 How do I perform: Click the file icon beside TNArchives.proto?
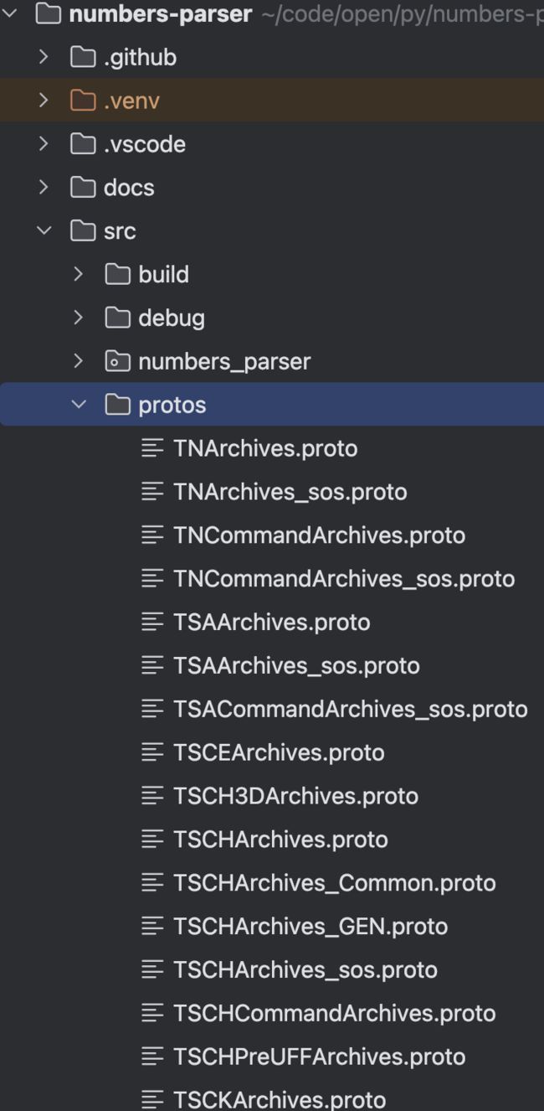pyautogui.click(x=152, y=448)
